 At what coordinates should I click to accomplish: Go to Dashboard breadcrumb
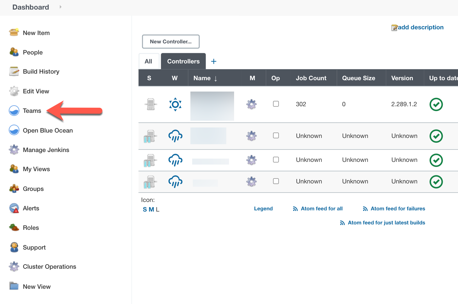click(31, 7)
